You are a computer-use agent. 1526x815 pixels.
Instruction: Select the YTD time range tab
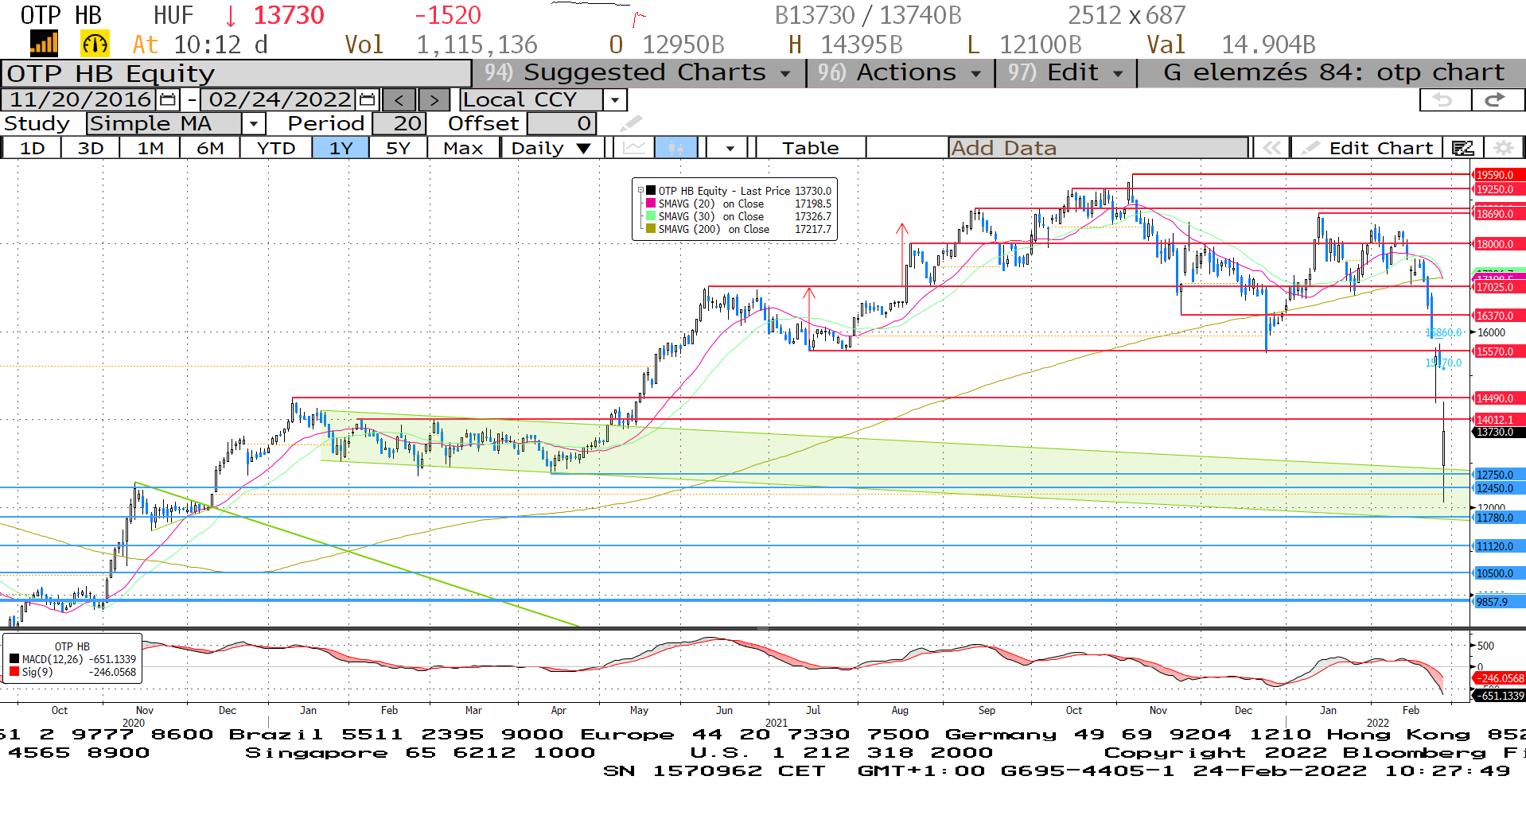click(276, 148)
